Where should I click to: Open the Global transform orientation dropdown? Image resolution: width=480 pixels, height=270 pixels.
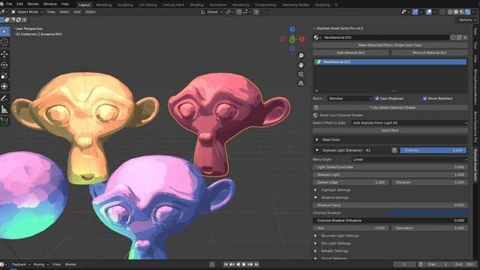(211, 12)
